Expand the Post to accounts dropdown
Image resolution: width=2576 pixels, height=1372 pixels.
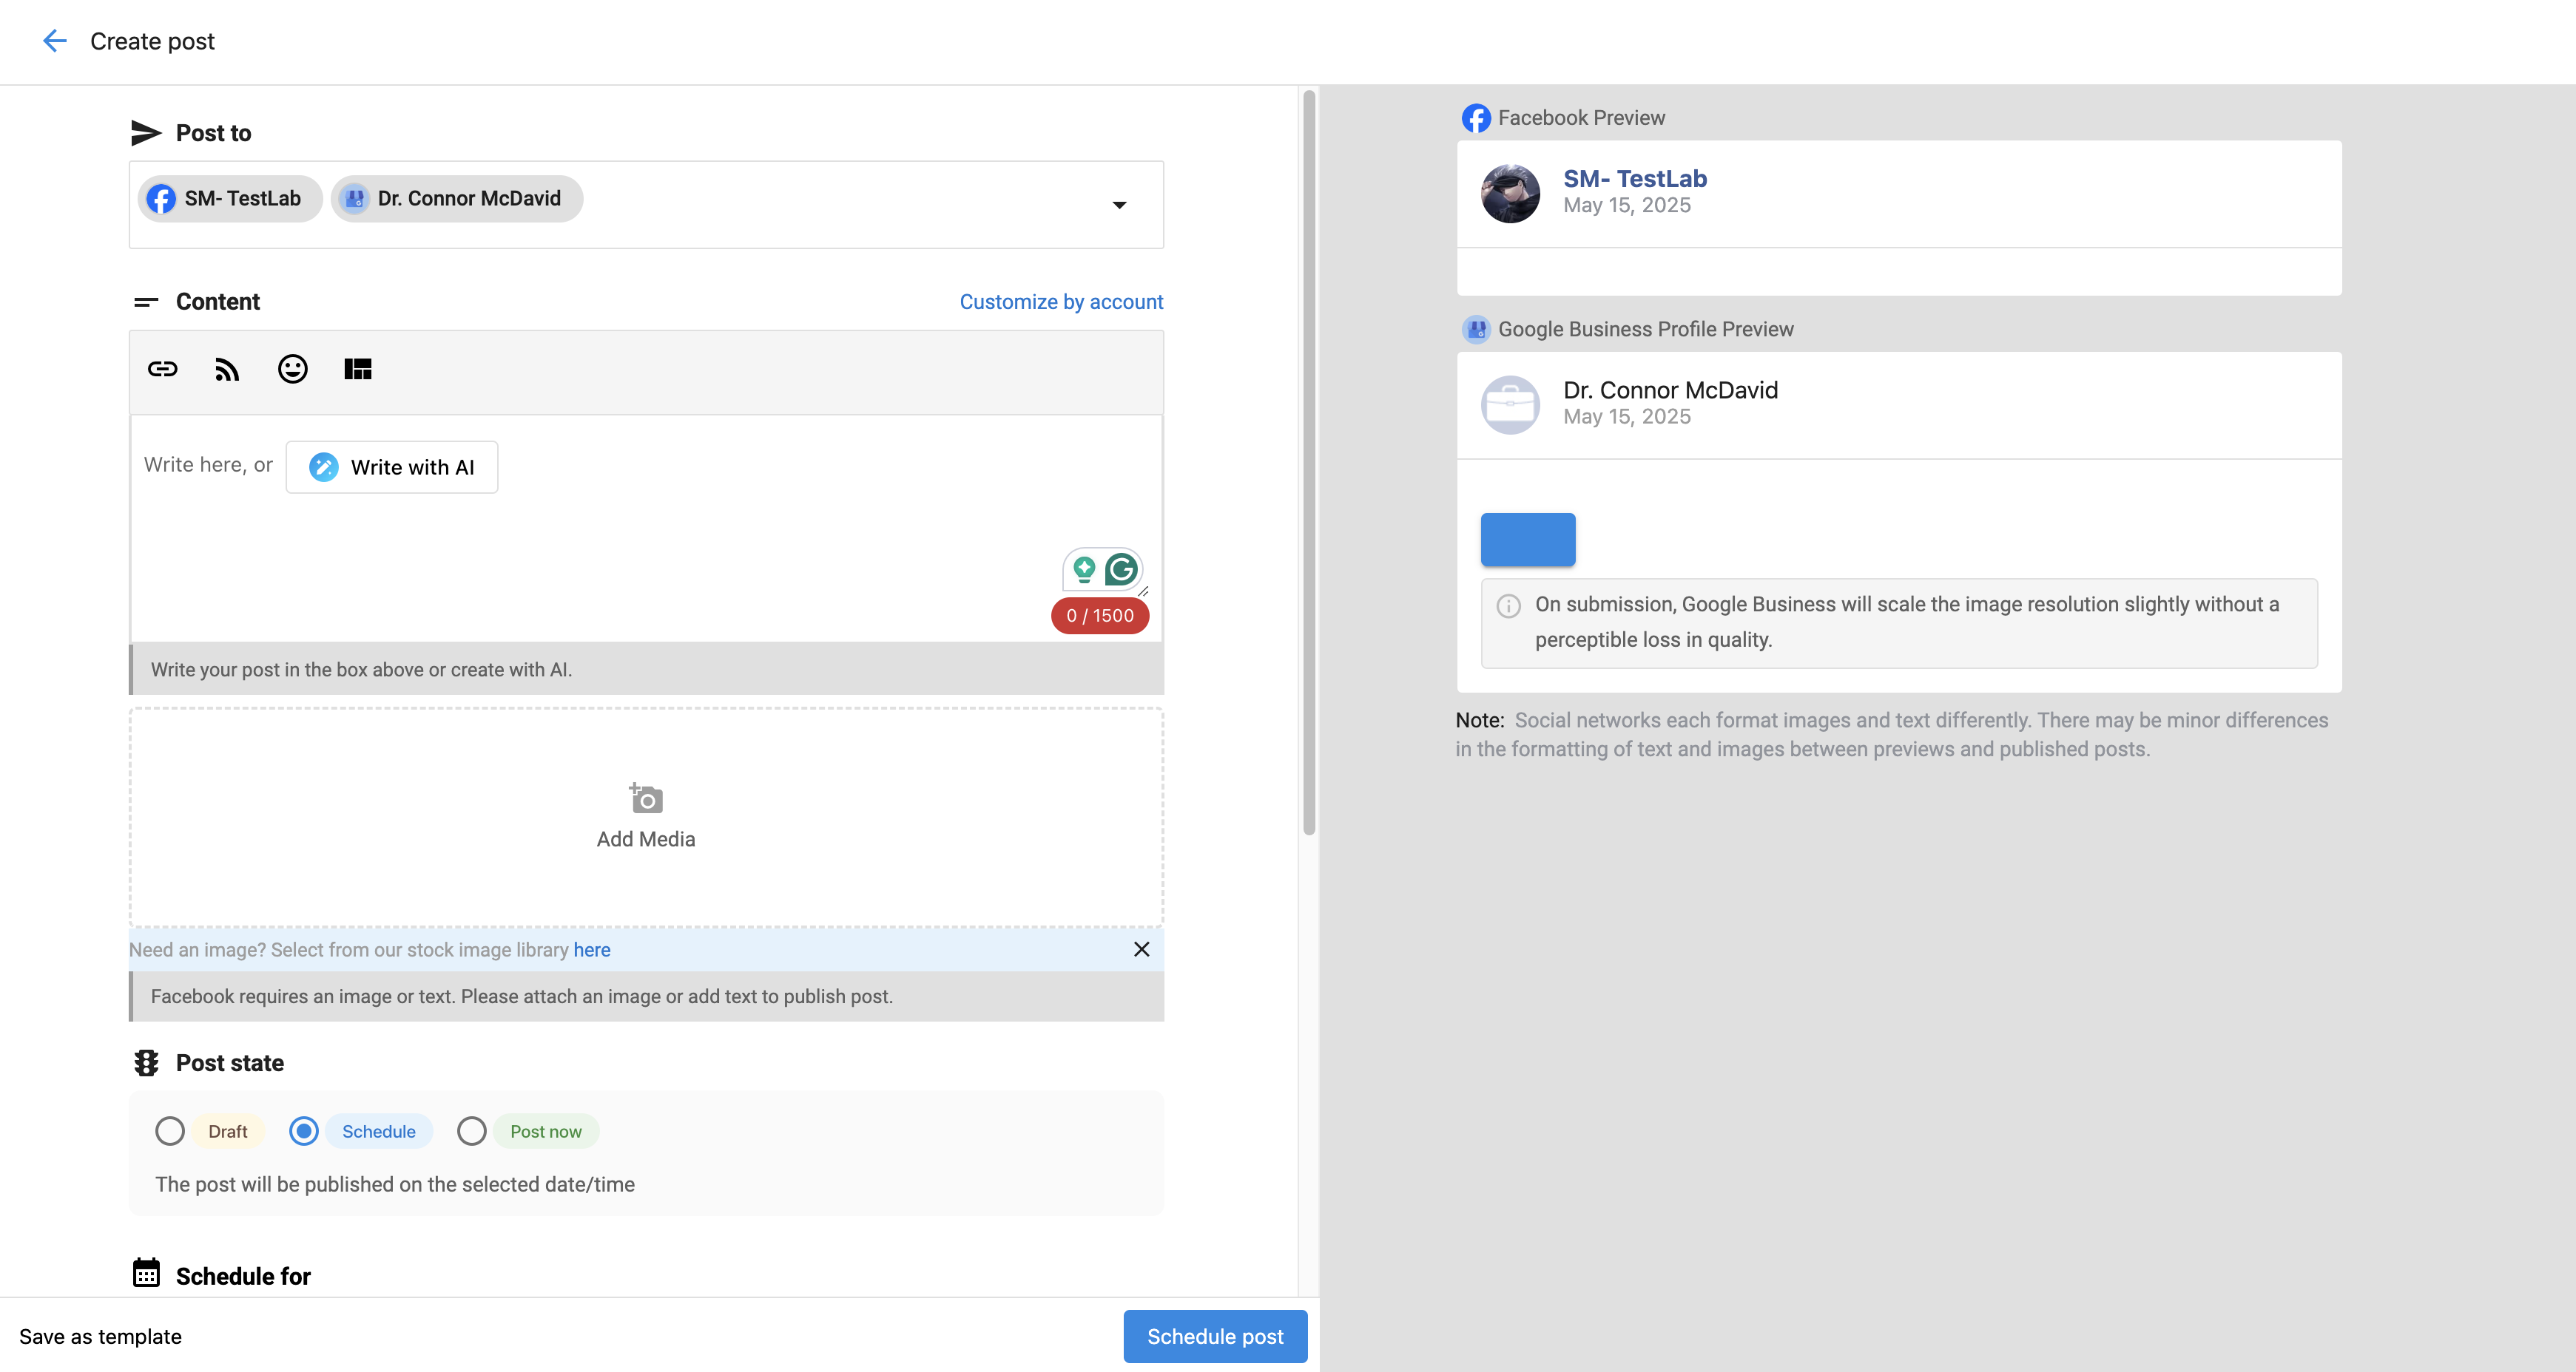click(x=1119, y=205)
